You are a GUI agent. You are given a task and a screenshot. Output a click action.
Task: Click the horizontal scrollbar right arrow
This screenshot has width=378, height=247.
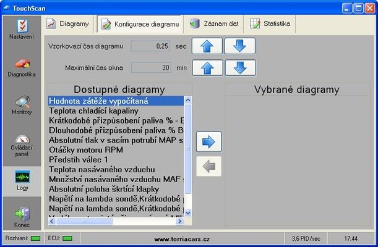click(179, 221)
